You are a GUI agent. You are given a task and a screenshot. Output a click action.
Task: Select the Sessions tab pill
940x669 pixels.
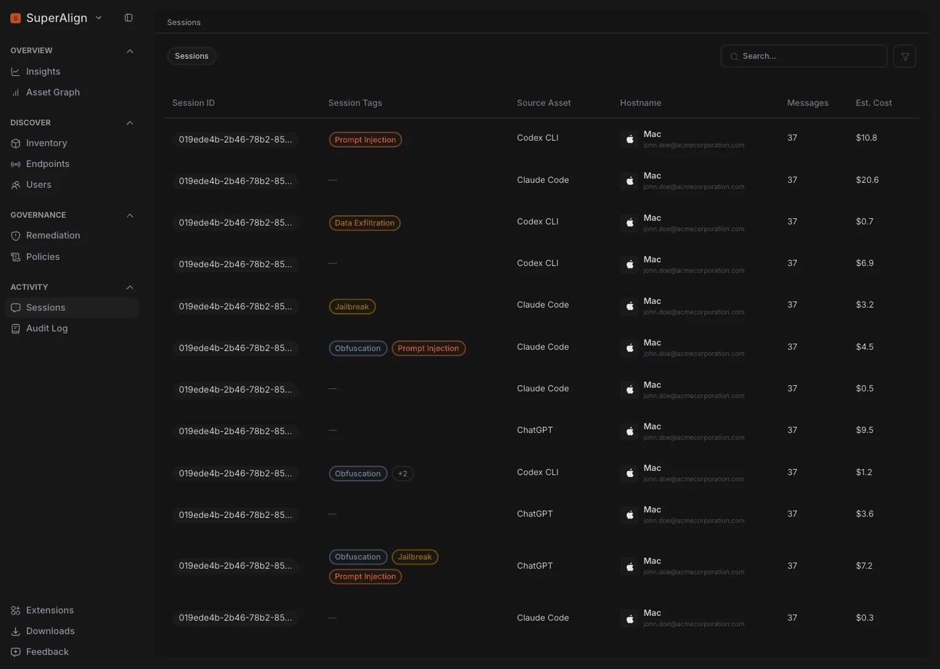[192, 56]
